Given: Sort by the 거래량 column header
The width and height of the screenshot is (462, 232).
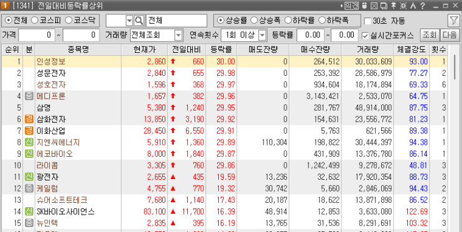Looking at the screenshot, I should click(x=367, y=50).
